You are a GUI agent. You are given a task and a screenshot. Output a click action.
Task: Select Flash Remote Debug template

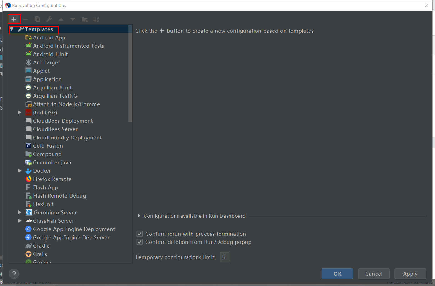coord(59,196)
